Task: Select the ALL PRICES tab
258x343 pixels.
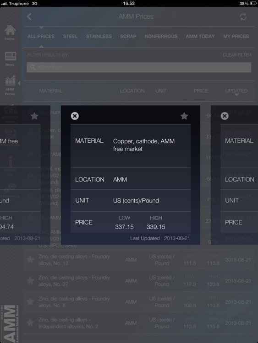Action: [x=41, y=36]
